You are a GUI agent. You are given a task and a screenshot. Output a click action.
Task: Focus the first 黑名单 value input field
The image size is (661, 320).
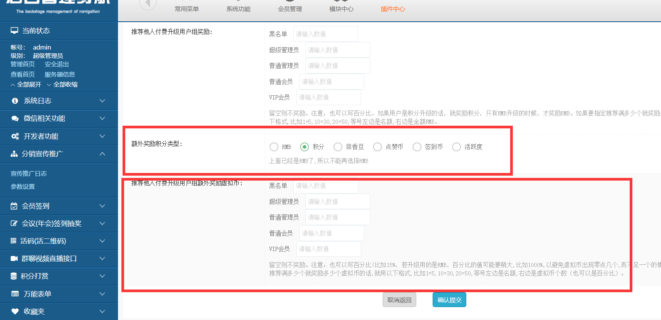pyautogui.click(x=325, y=34)
